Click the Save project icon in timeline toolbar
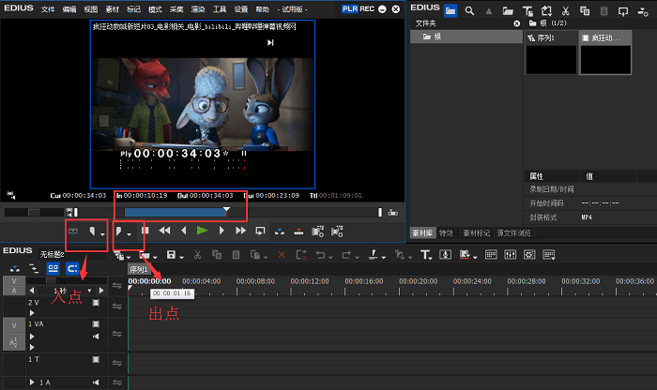This screenshot has width=657, height=390. (170, 254)
